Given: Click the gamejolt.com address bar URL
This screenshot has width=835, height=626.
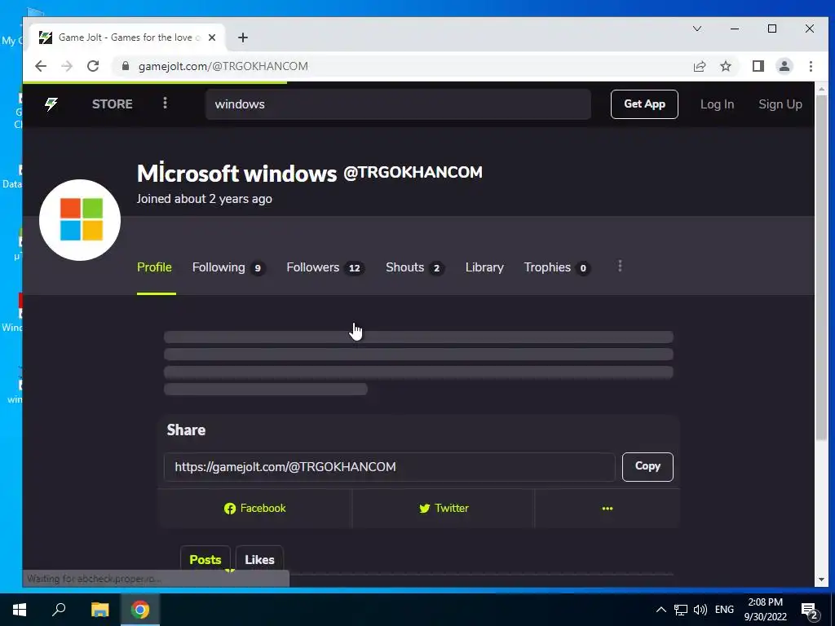Looking at the screenshot, I should point(223,66).
